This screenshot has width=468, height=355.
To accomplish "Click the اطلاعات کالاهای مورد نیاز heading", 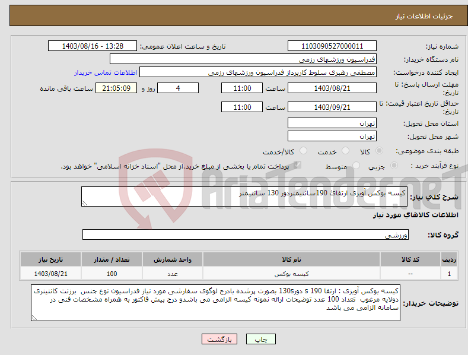I will 415,215.
